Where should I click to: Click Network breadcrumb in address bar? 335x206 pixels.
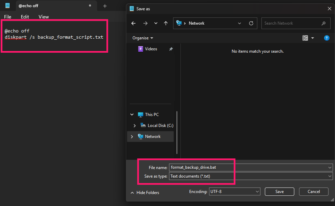196,23
